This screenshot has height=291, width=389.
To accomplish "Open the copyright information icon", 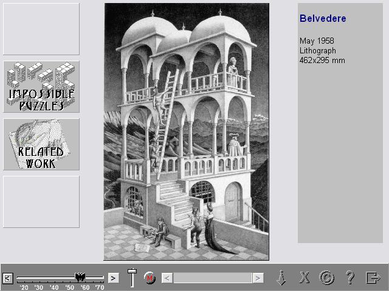I will 327,278.
